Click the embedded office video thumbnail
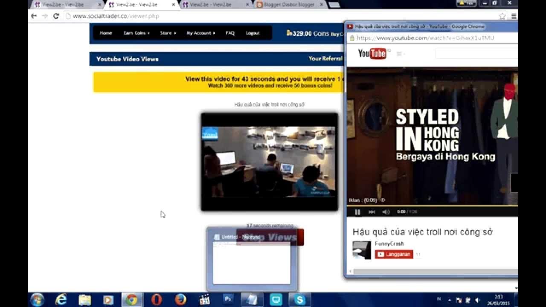This screenshot has width=546, height=307. (269, 162)
